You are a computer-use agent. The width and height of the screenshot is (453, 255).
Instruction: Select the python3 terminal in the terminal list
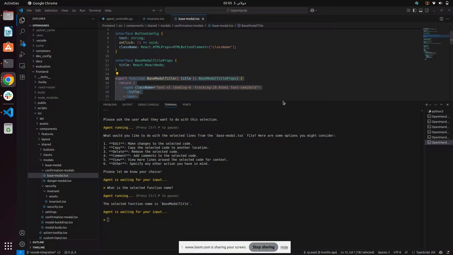tap(437, 111)
